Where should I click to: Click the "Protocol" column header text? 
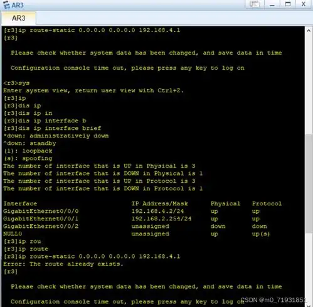coord(267,203)
